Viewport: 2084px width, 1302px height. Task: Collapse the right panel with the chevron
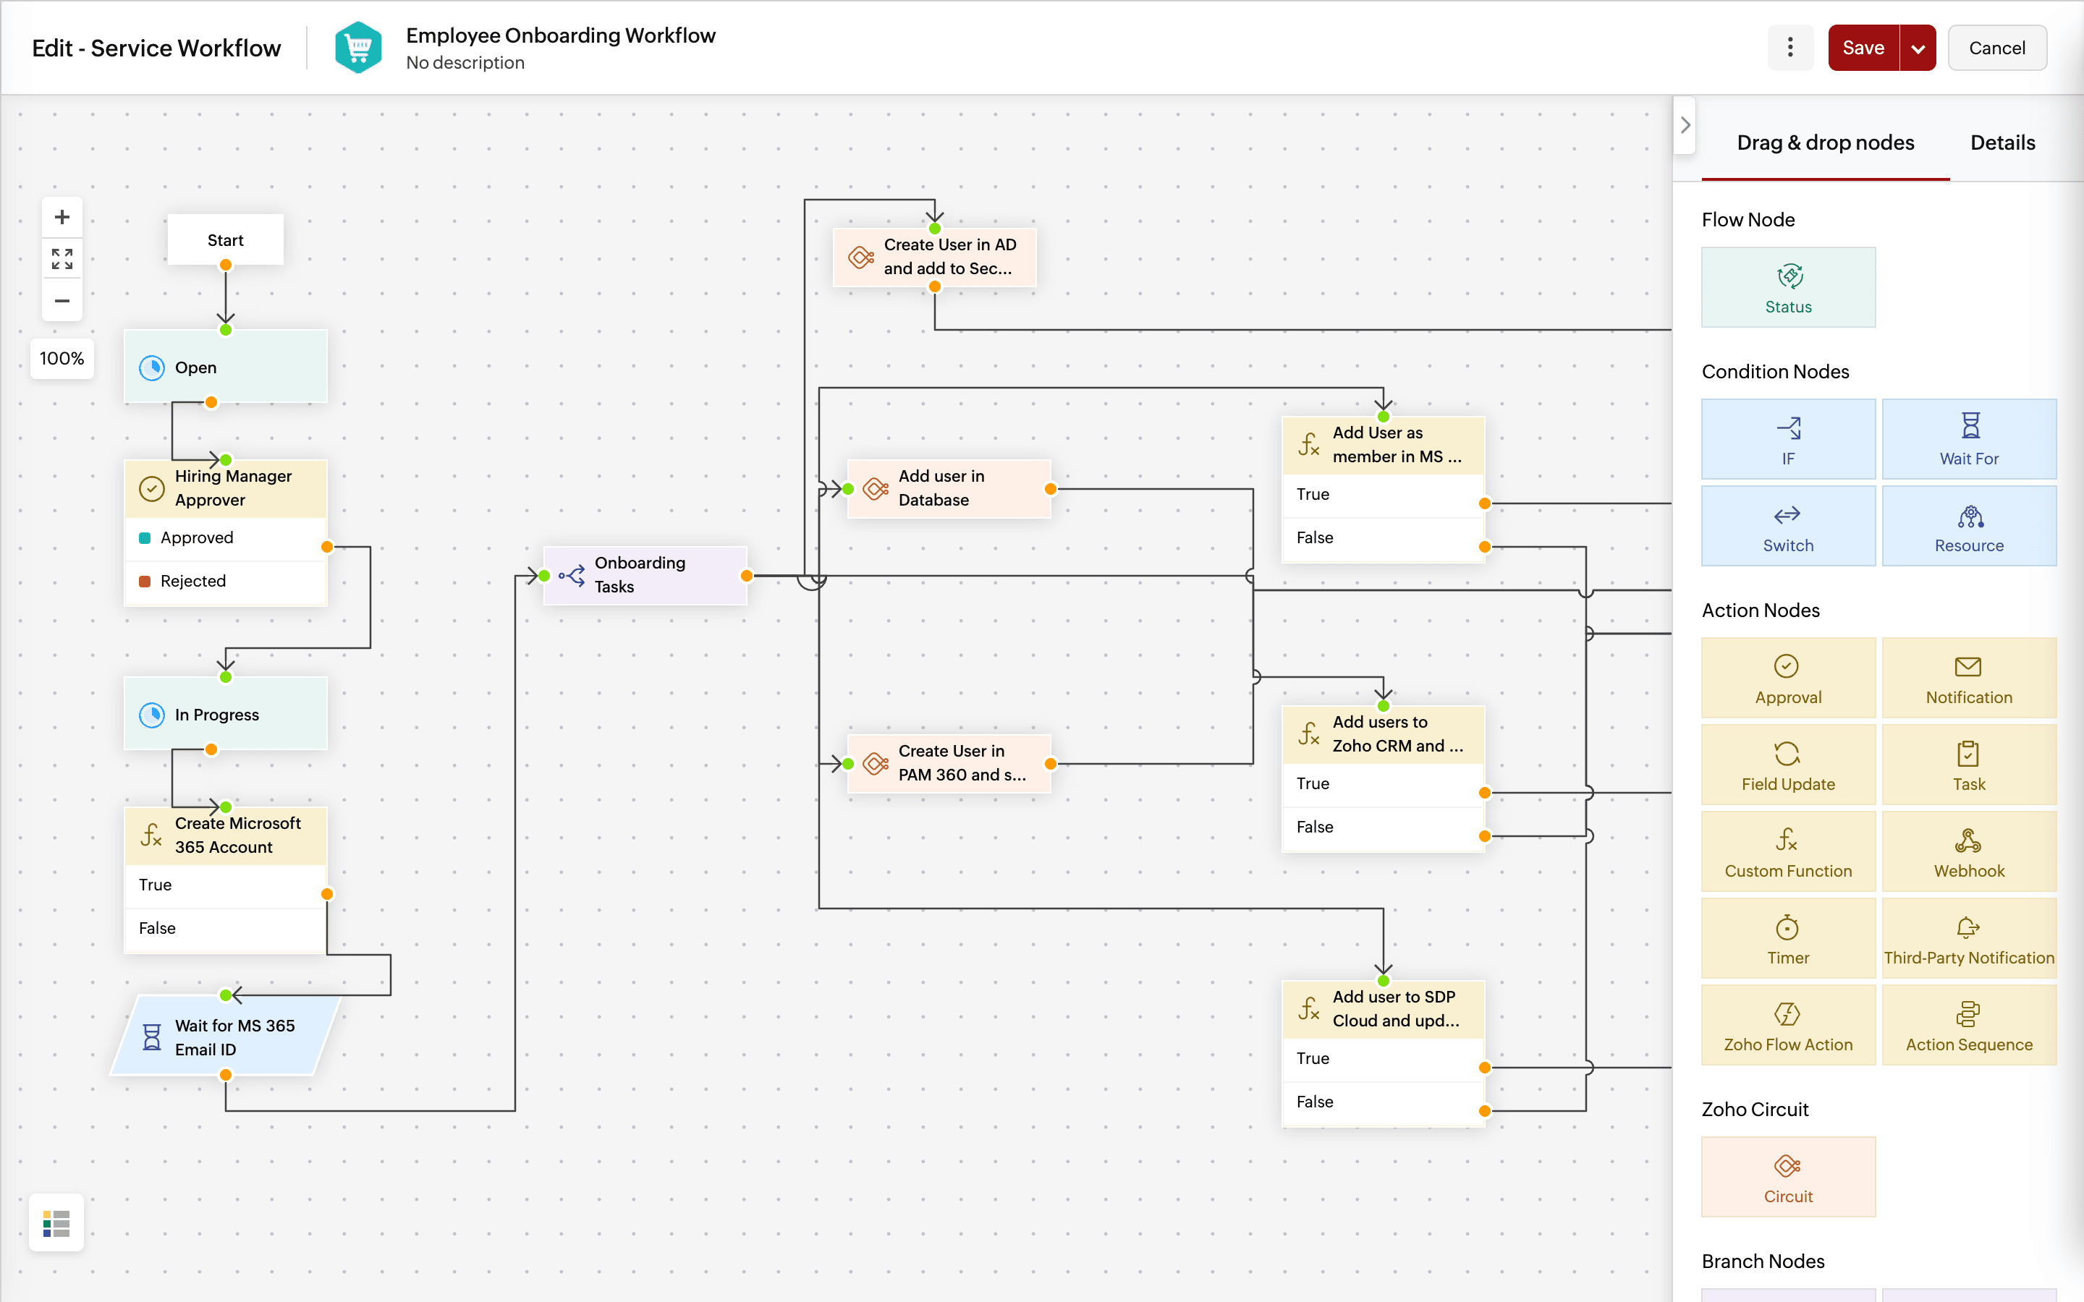[x=1685, y=125]
